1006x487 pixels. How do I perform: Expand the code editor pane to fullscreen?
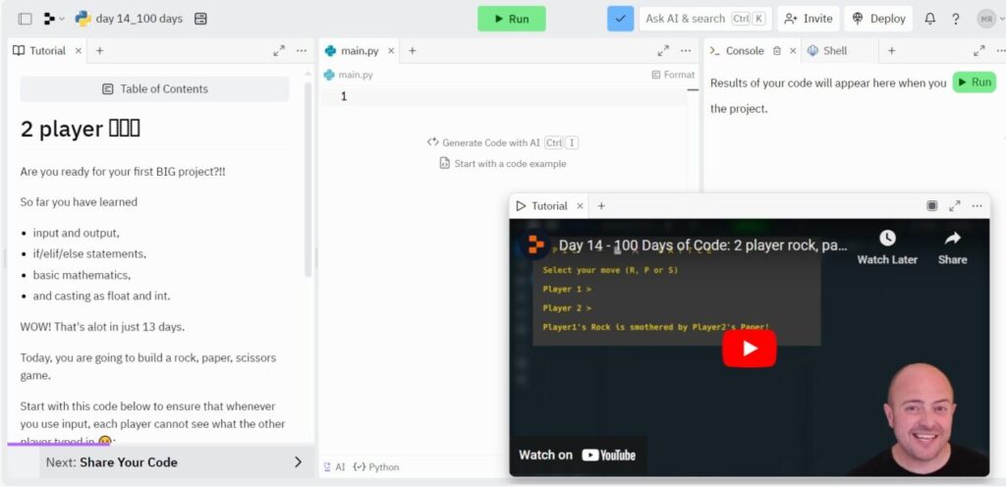coord(663,51)
